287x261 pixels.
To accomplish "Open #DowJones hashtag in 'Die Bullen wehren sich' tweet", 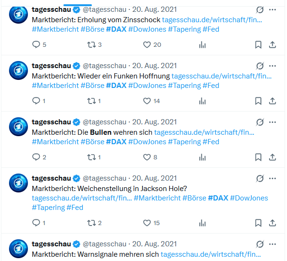I will click(x=147, y=142).
